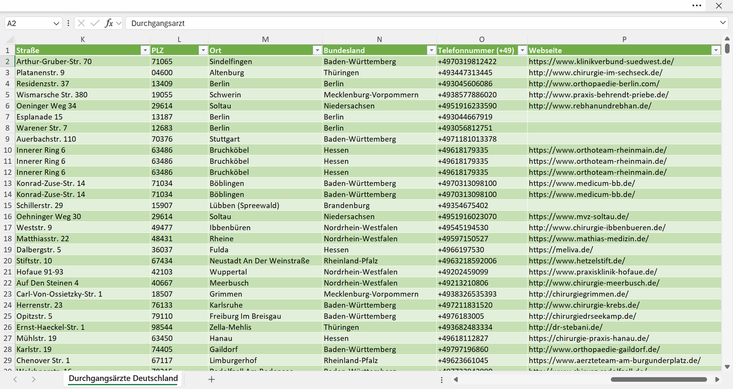Screen dimensions: 733x389
Task: Select cell with PLZ 04600
Action: (x=179, y=73)
